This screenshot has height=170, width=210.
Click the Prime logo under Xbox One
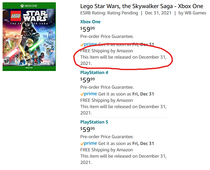89,44
